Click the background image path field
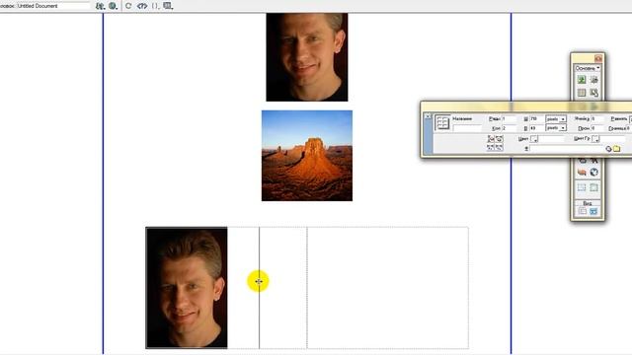Viewport: 632px width, 355px height. pos(567,149)
